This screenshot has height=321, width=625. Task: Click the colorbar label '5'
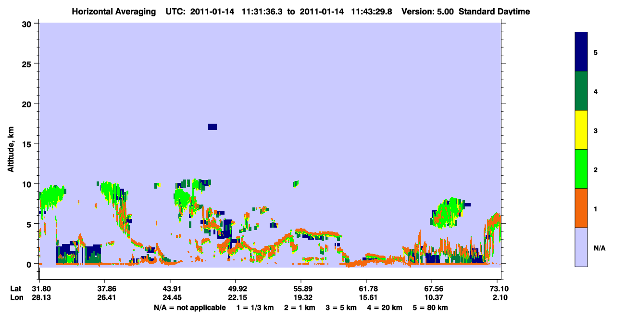[596, 52]
